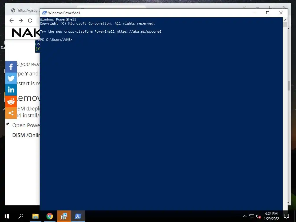The width and height of the screenshot is (296, 222).
Task: Open the orange generic share icon
Action: (x=11, y=113)
